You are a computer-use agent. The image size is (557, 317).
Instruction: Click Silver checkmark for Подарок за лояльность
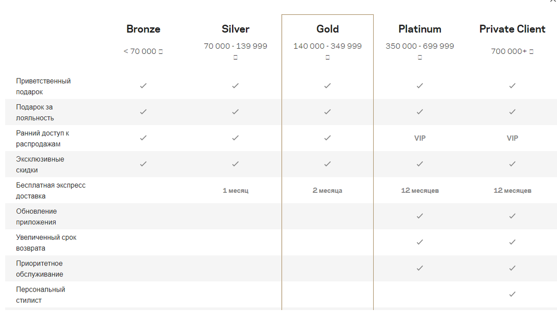[235, 112]
